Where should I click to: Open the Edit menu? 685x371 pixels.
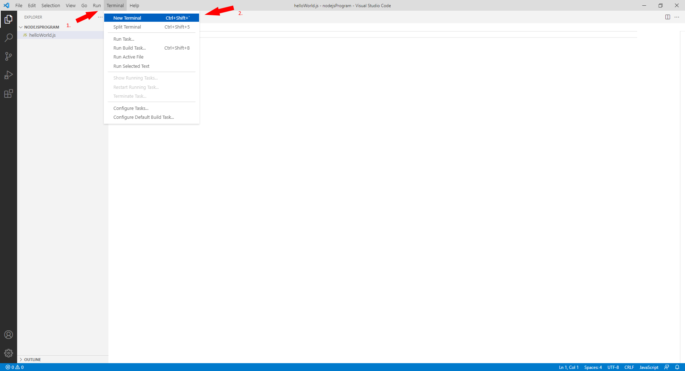[32, 5]
